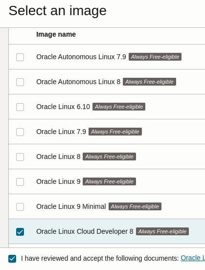Select Oracle Autonomous Linux 8 checkbox

click(x=20, y=82)
